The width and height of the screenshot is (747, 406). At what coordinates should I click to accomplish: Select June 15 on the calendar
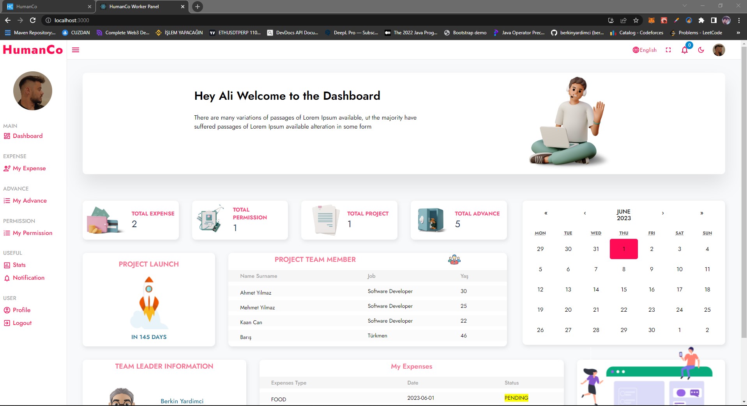[x=624, y=289]
